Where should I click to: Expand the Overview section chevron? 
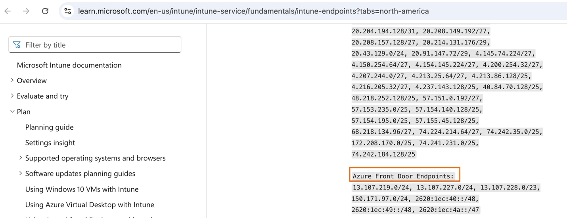tap(12, 80)
